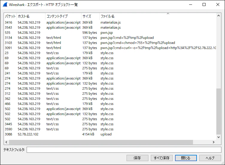Sort by ホスト名 column header
225x165 pixels.
point(31,16)
